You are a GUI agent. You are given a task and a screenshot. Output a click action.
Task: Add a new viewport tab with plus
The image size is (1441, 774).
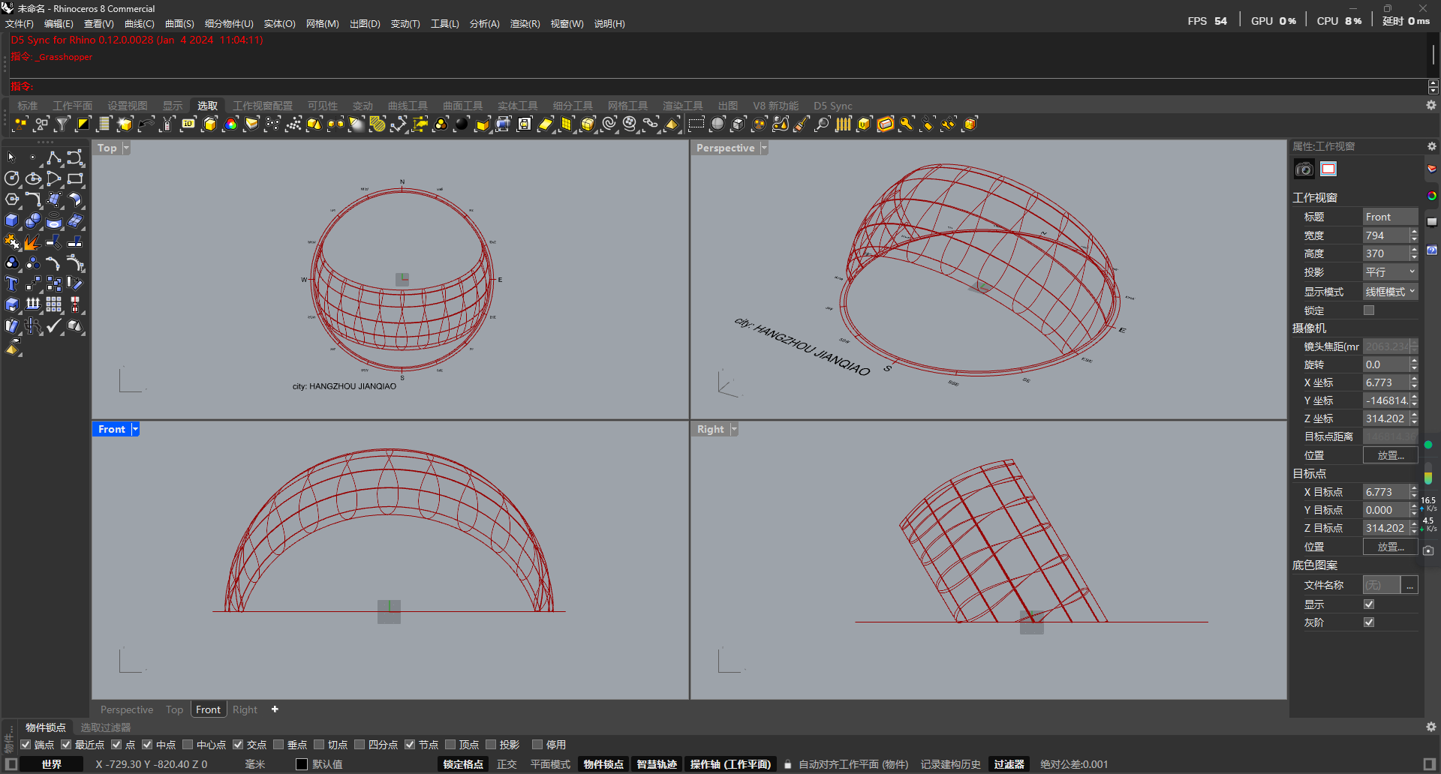275,709
